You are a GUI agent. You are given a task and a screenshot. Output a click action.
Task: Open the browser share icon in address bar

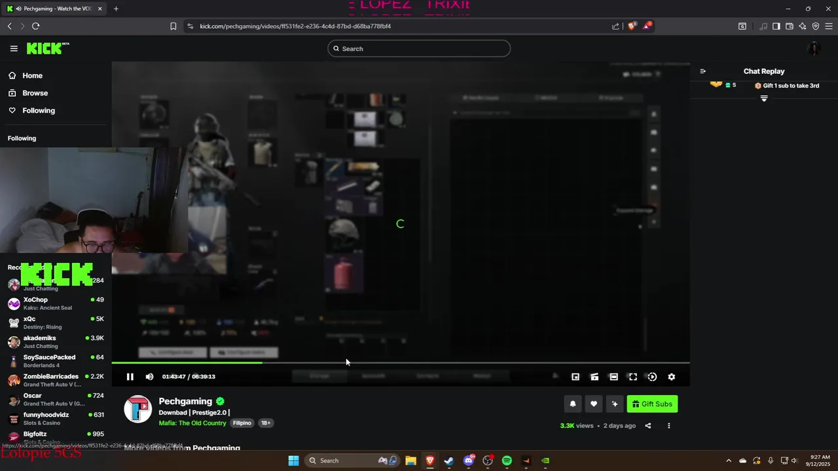(615, 26)
